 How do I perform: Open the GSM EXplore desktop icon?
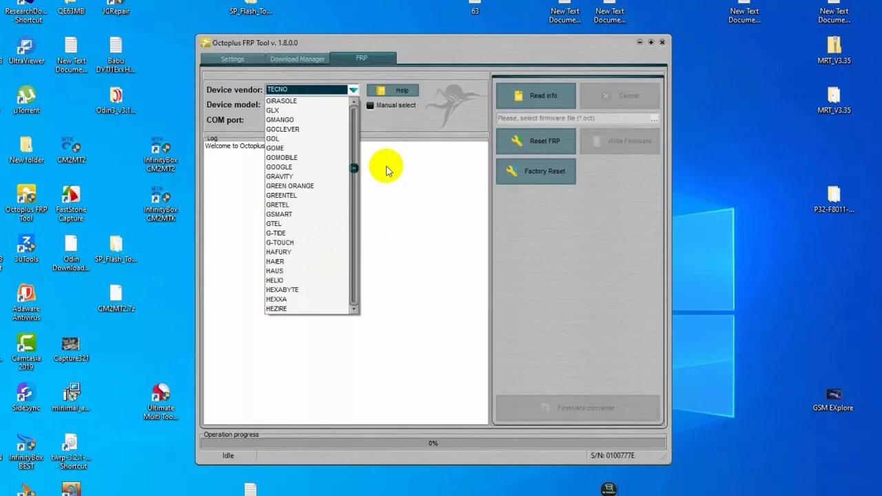coord(833,398)
